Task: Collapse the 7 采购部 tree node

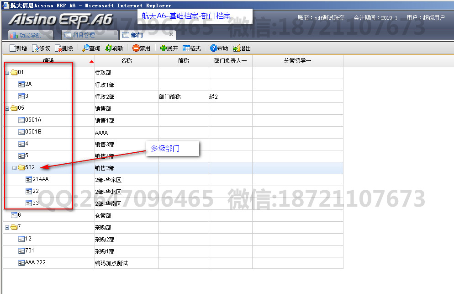Action: [7, 227]
